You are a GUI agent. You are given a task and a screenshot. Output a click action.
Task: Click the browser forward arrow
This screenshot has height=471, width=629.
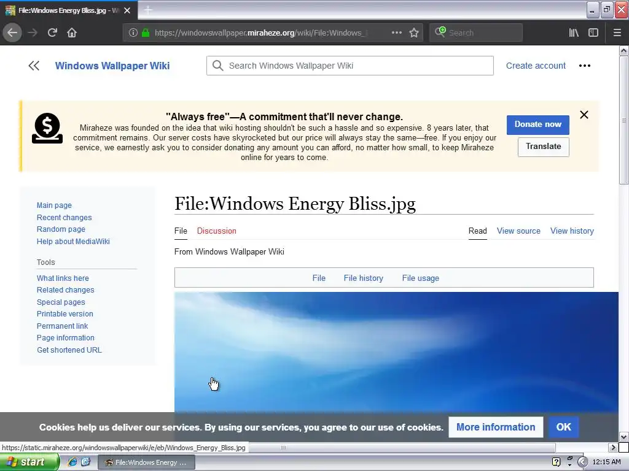33,33
